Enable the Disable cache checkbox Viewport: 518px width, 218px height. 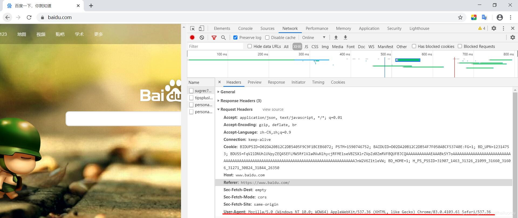(x=267, y=38)
